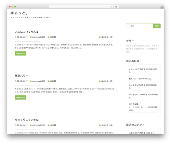Open author matsumoto968 on 人生について考える post

coord(39,37)
